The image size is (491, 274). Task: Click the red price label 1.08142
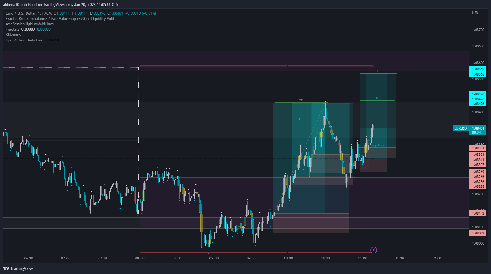(478, 213)
